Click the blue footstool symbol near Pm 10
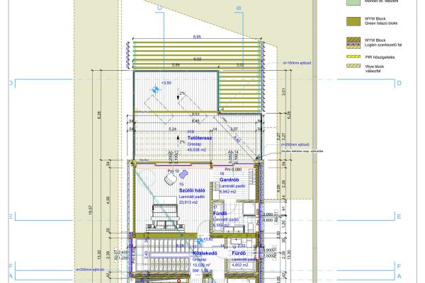The width and height of the screenshot is (425, 283). point(183,174)
